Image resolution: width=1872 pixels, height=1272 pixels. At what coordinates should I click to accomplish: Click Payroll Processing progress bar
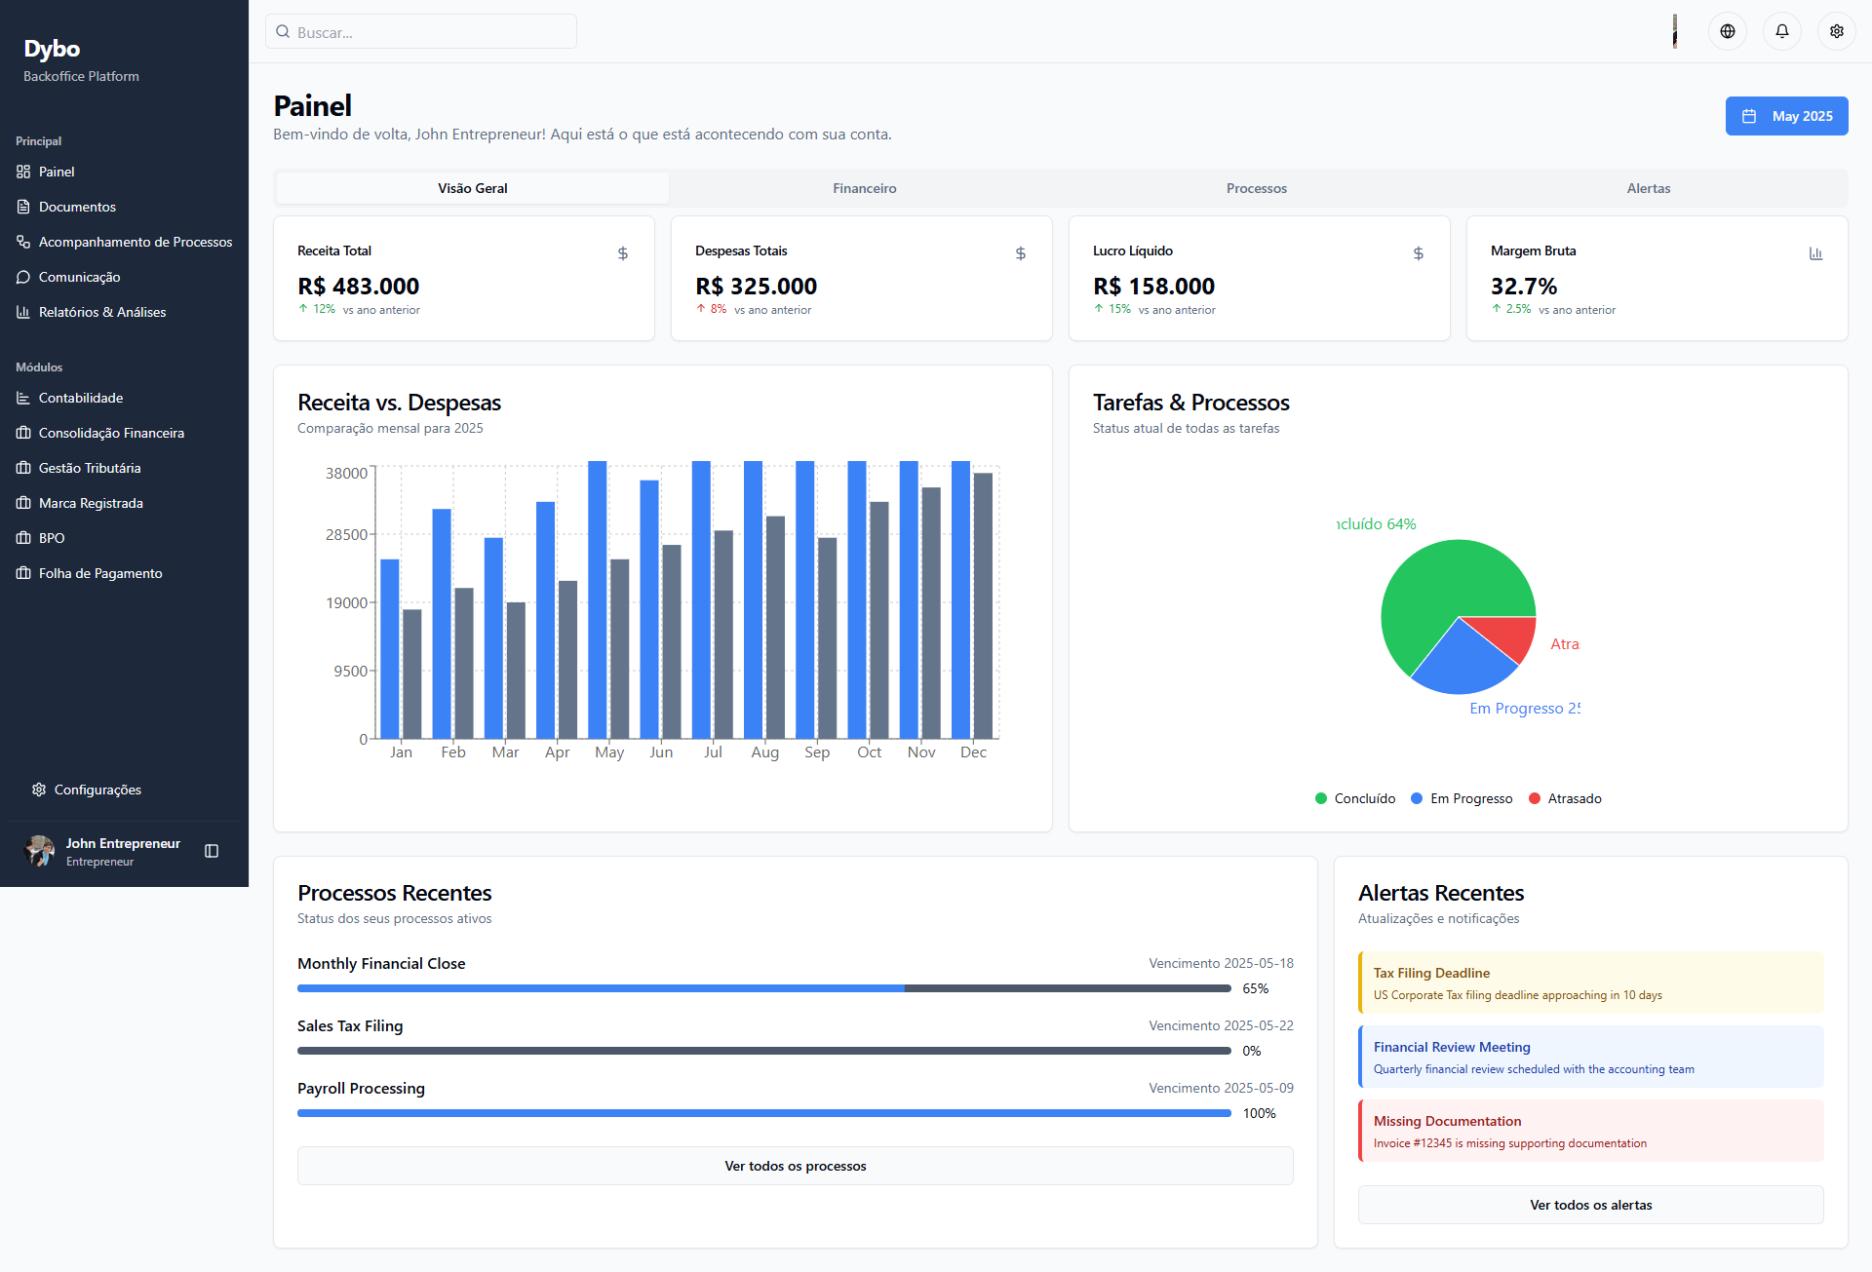(x=764, y=1113)
